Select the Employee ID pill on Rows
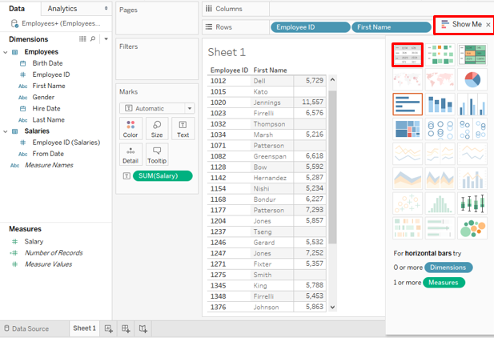494x338 pixels. pos(310,27)
